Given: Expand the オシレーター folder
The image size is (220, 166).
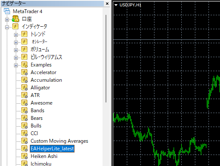Looking at the screenshot, I should coord(16,42).
